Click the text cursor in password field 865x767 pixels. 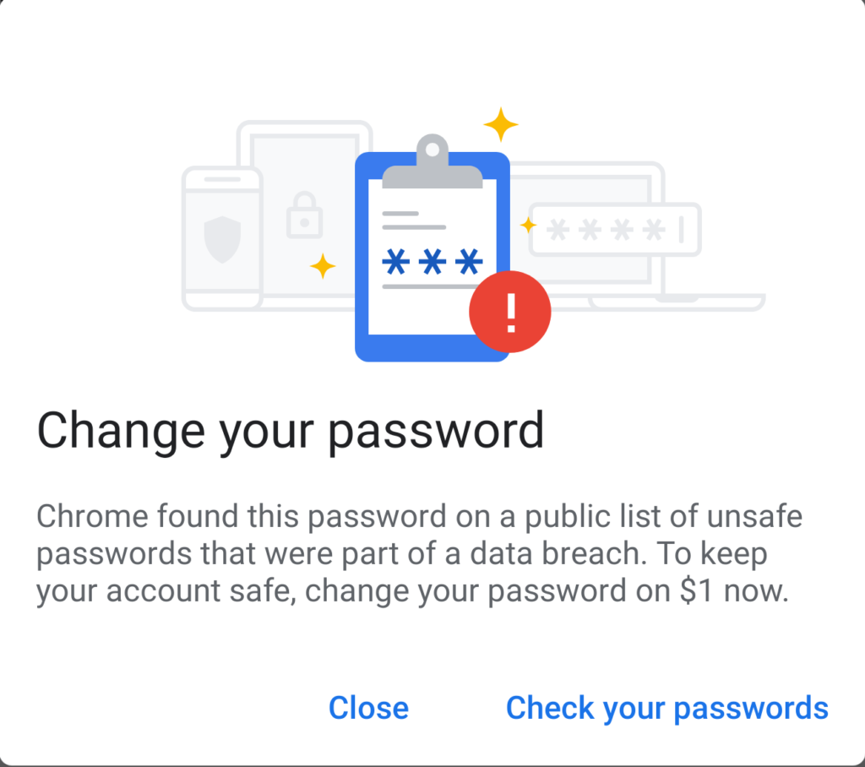(x=682, y=230)
